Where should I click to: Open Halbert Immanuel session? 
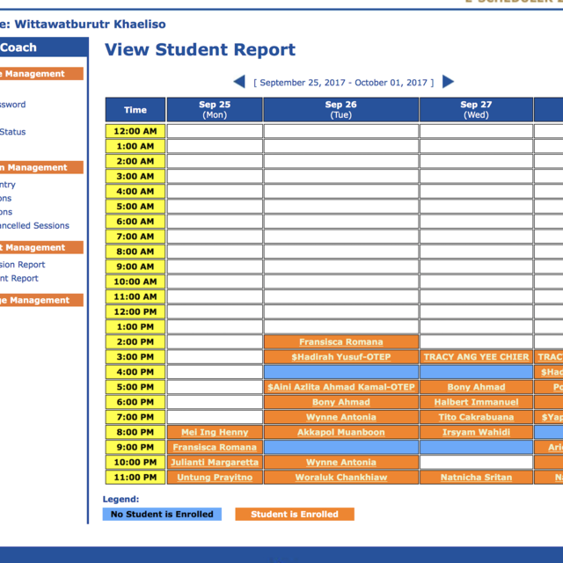tap(476, 402)
